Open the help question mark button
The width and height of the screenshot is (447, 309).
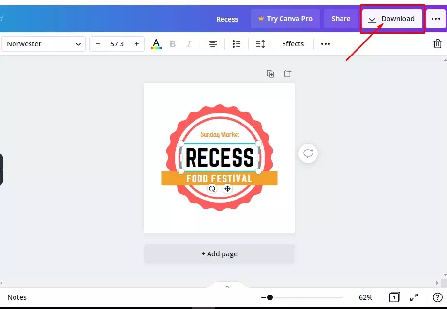coord(438,297)
